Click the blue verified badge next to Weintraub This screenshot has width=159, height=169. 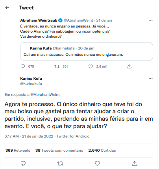60,20
